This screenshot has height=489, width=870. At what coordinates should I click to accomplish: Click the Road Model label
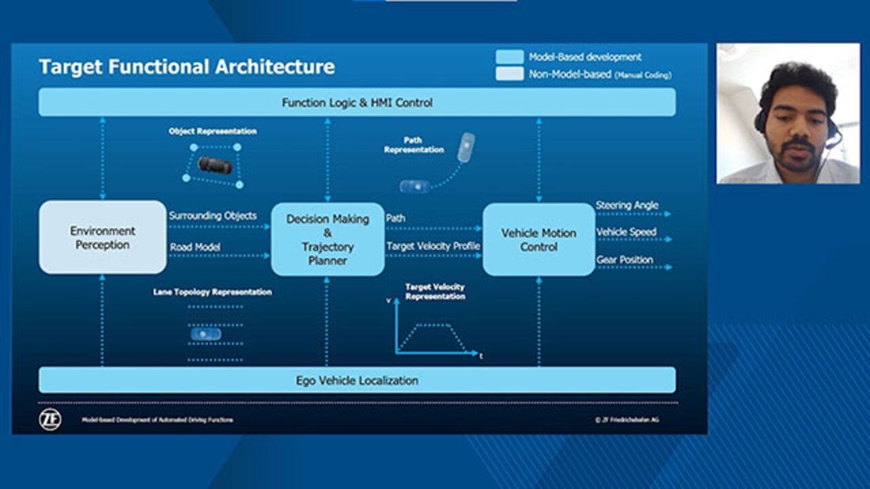(x=195, y=247)
